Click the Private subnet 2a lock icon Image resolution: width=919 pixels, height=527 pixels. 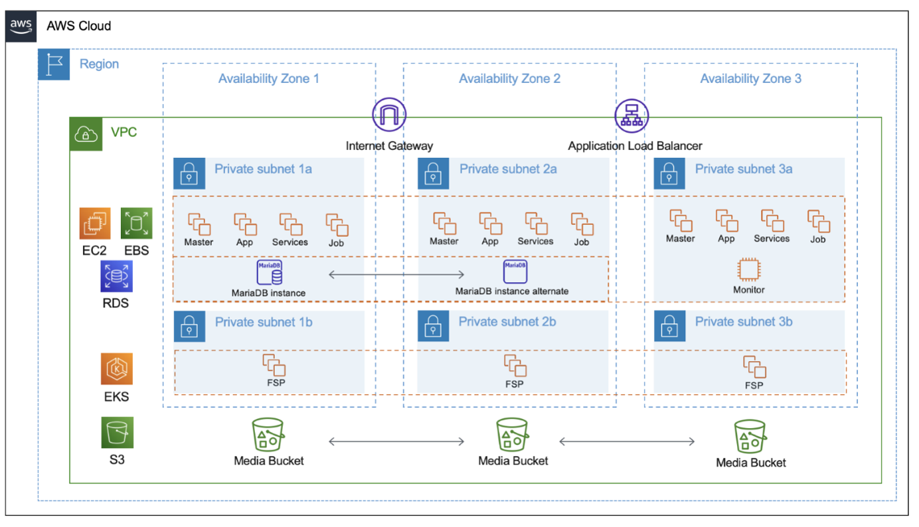pyautogui.click(x=434, y=174)
